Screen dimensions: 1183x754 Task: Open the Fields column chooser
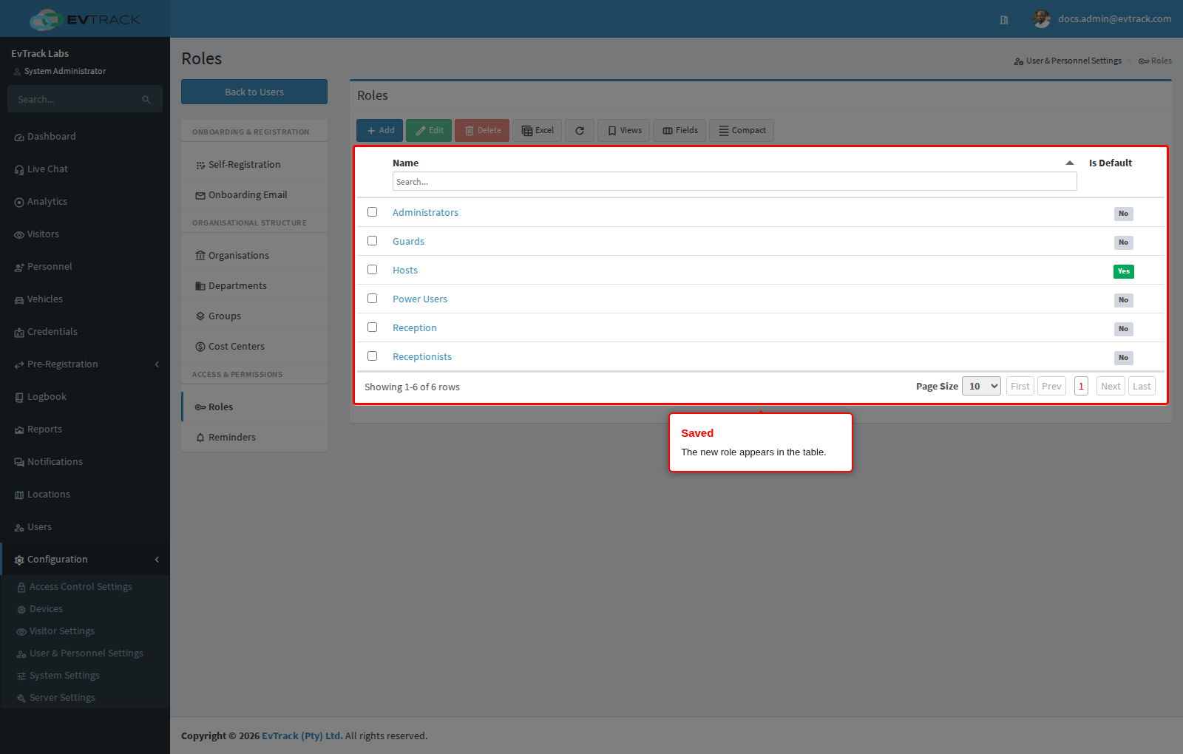pos(679,131)
